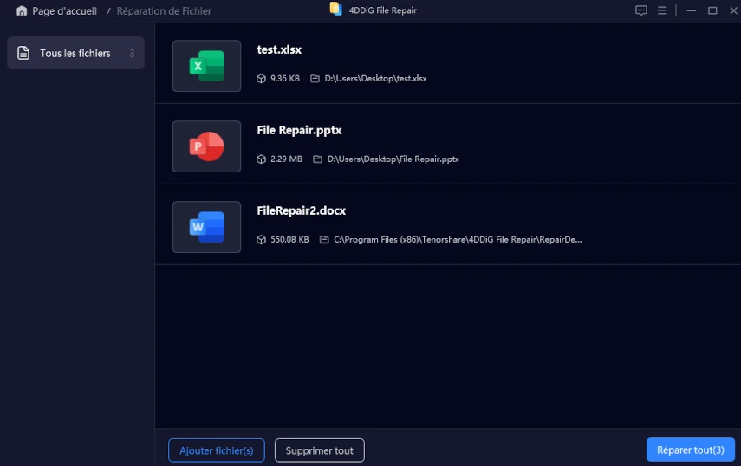Click the document icon in Tous les fichiers
The height and width of the screenshot is (466, 741).
(x=23, y=53)
